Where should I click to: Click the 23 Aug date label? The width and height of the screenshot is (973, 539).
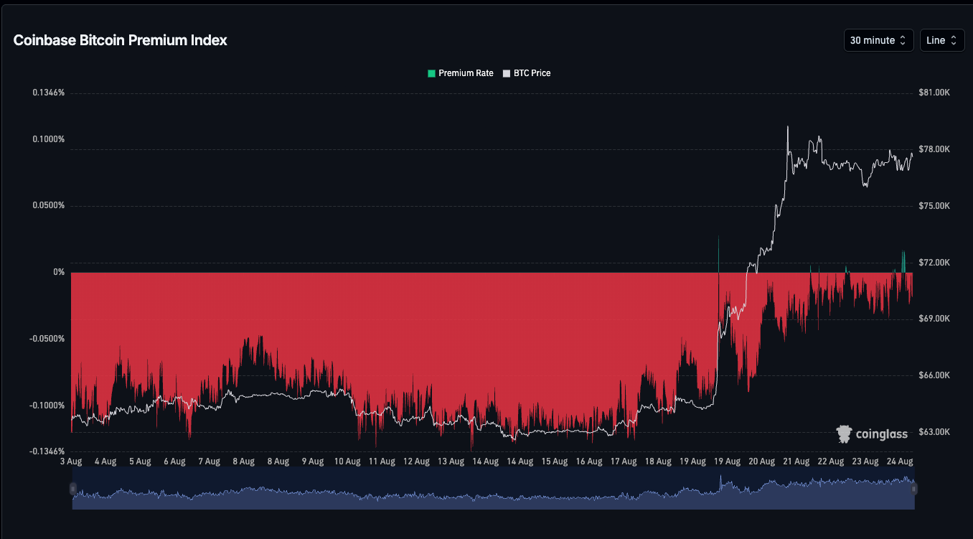point(865,461)
